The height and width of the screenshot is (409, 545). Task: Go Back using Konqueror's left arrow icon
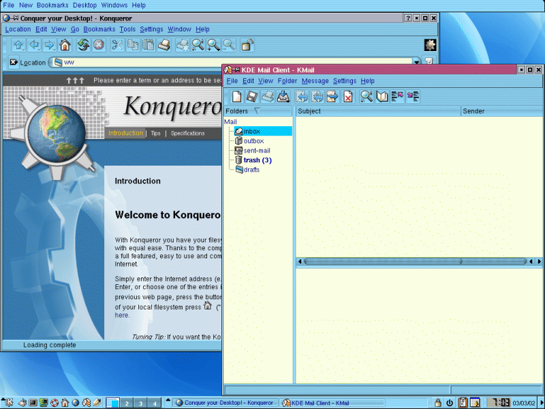(34, 45)
